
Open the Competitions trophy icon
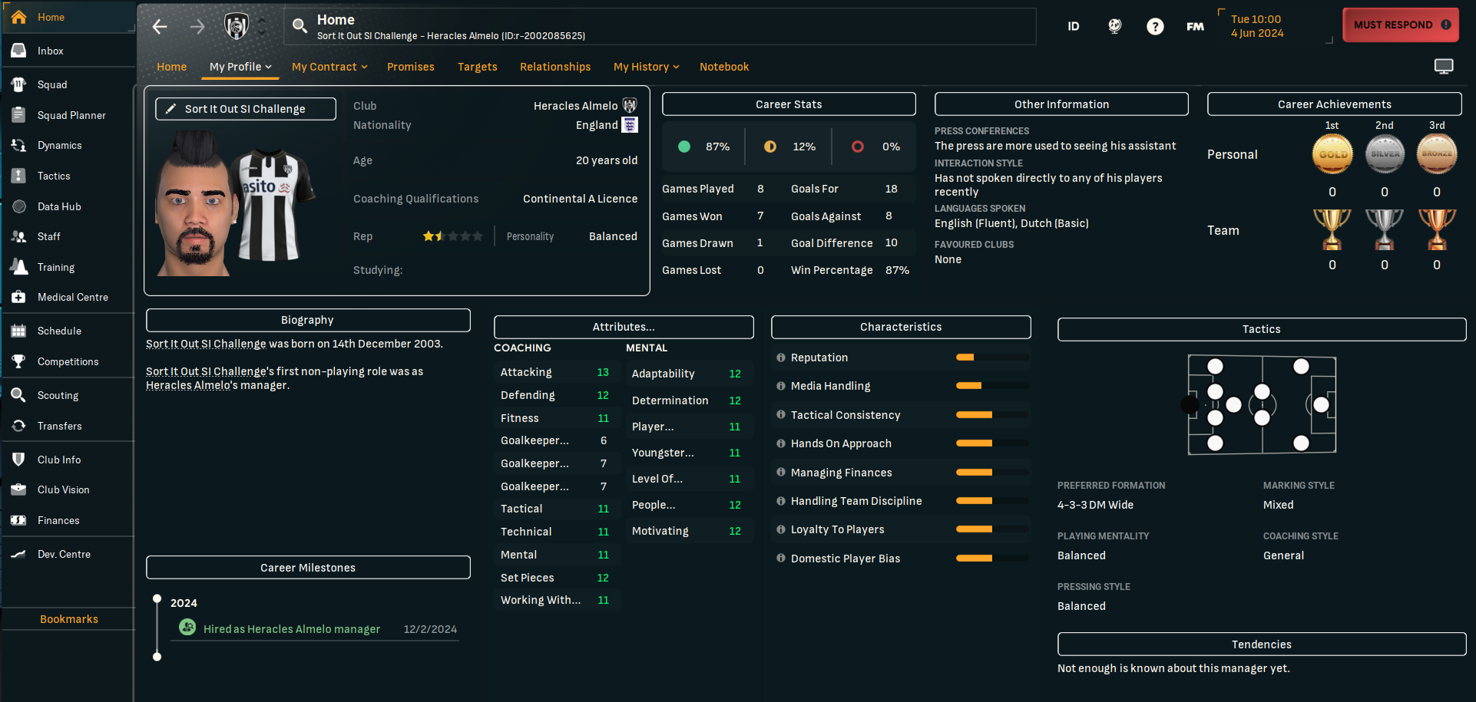(19, 361)
